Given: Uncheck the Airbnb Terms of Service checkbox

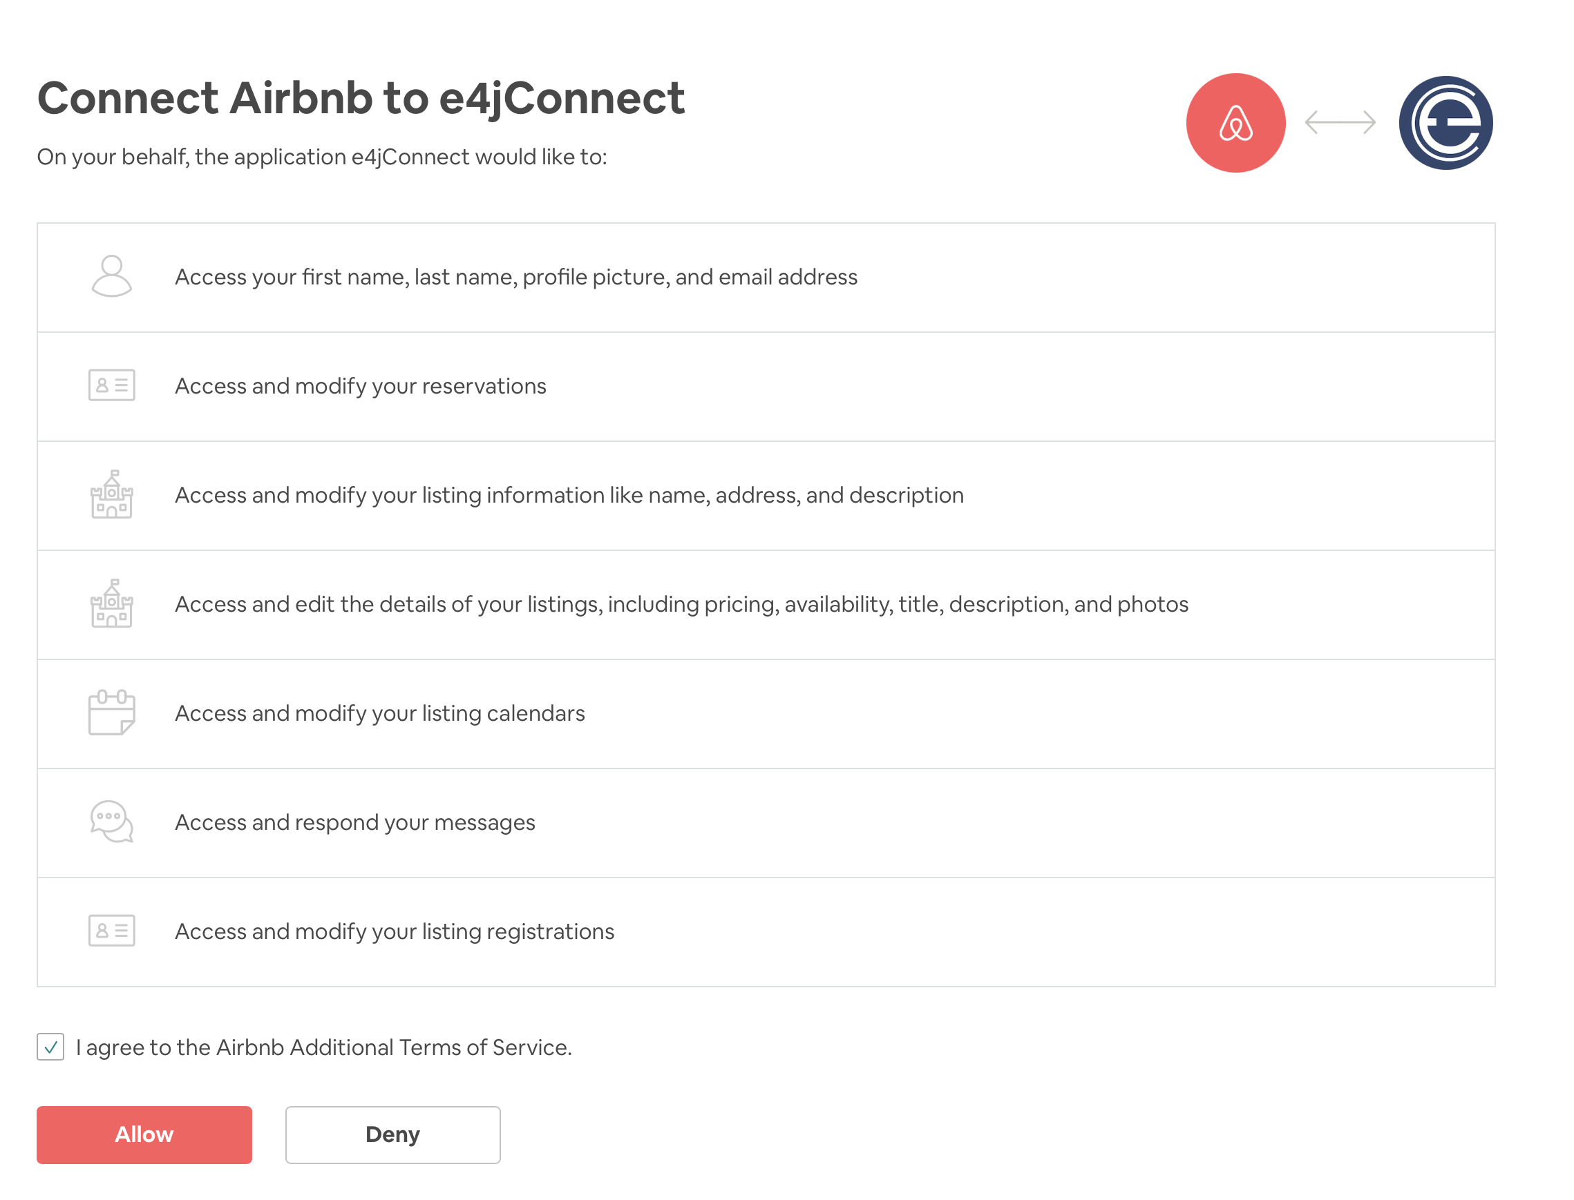Looking at the screenshot, I should click(x=50, y=1047).
